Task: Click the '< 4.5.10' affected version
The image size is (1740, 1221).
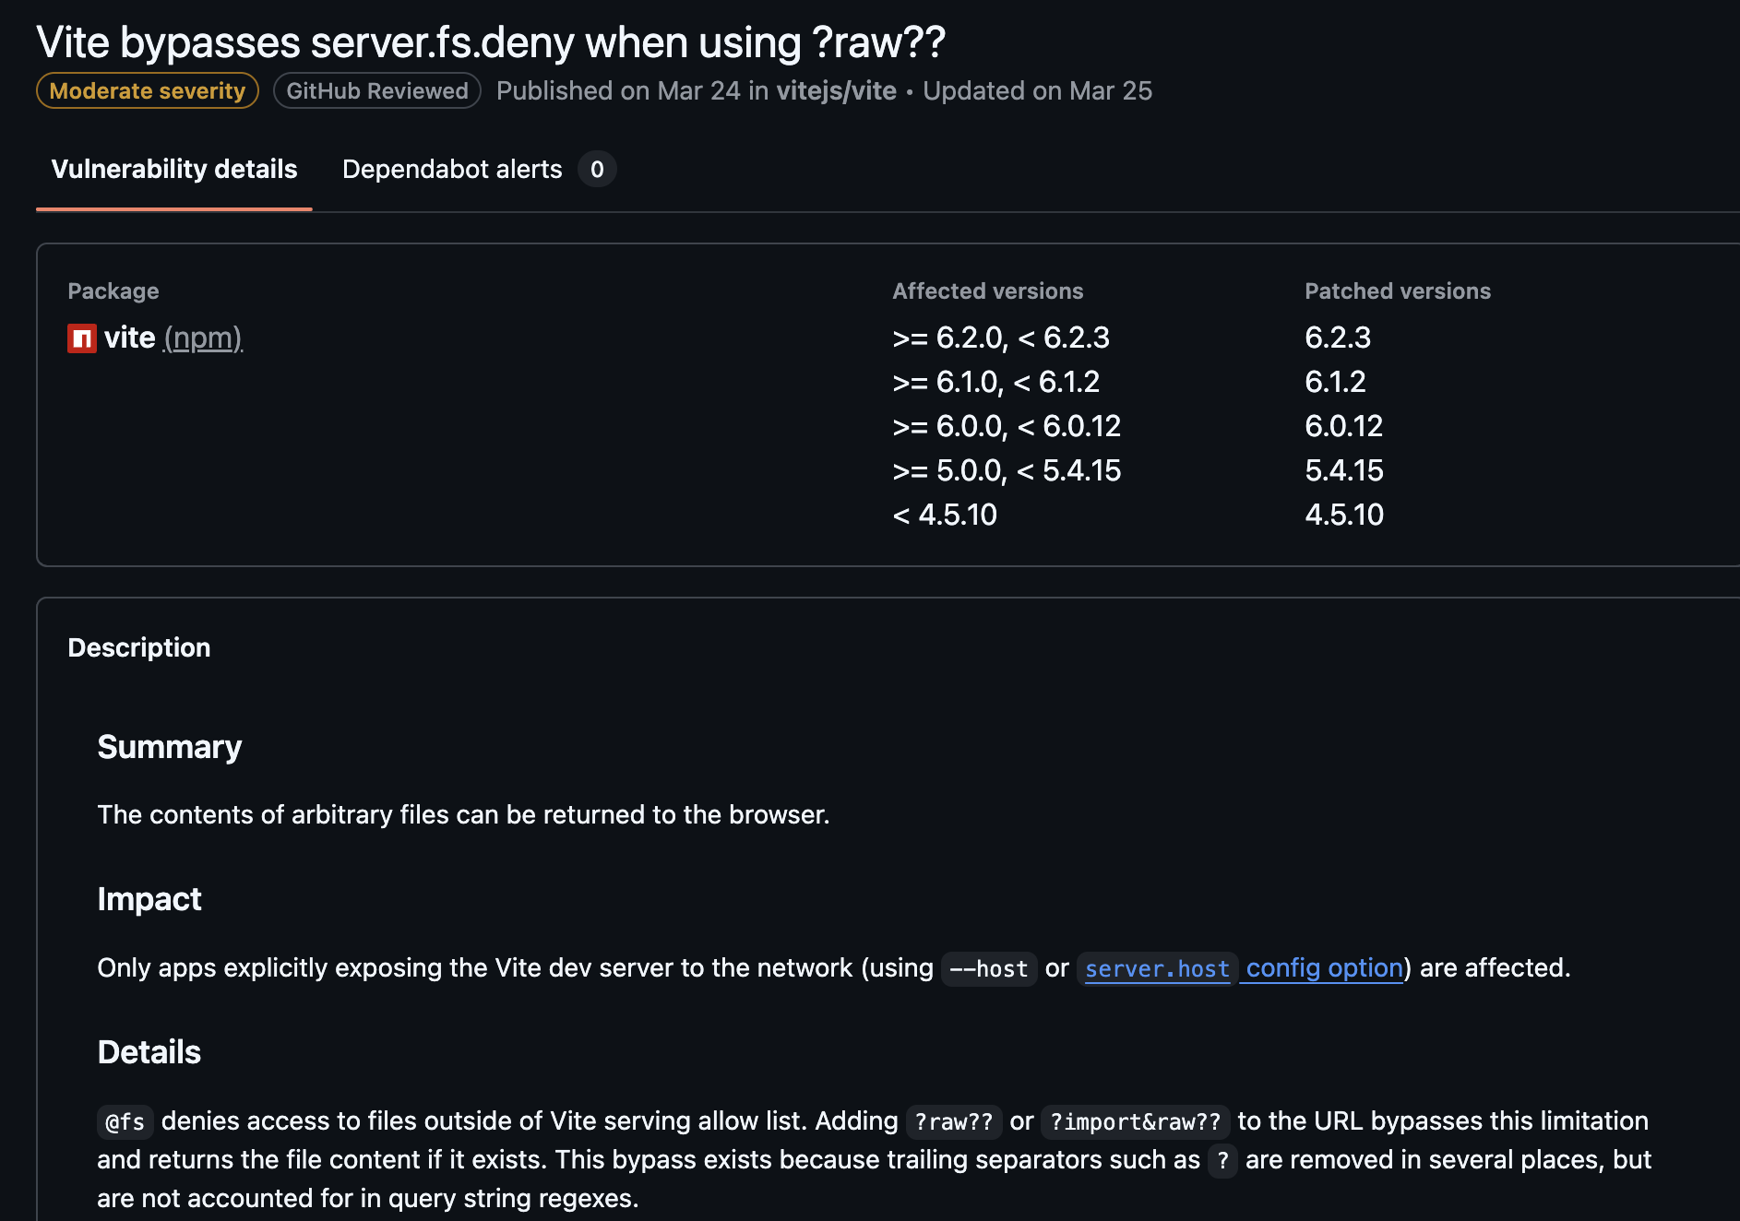Action: pyautogui.click(x=945, y=515)
